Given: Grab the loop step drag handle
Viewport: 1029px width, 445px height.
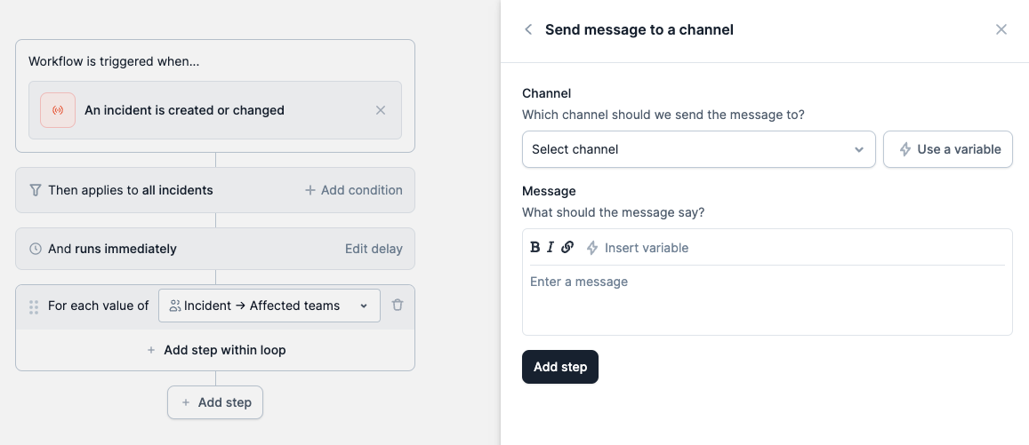Looking at the screenshot, I should click(x=34, y=306).
